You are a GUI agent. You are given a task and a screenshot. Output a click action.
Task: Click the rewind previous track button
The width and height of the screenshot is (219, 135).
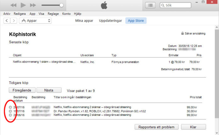coord(14,5)
